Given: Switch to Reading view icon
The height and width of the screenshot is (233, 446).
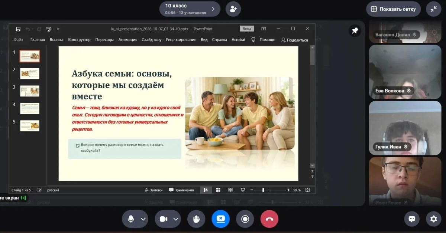Looking at the screenshot, I should [x=230, y=190].
